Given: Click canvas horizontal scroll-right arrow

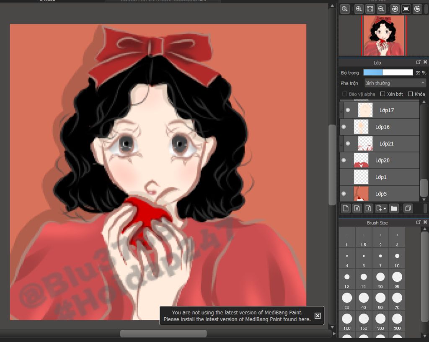Looking at the screenshot, I should point(334,334).
